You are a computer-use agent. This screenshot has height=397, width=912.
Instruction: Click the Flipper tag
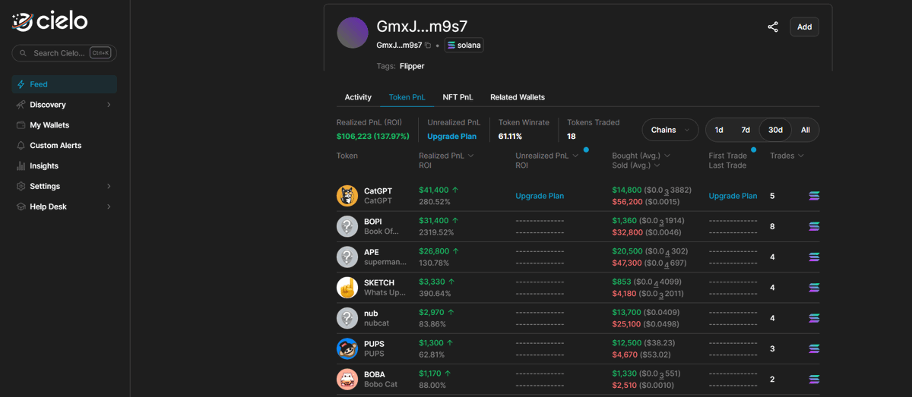click(x=412, y=66)
